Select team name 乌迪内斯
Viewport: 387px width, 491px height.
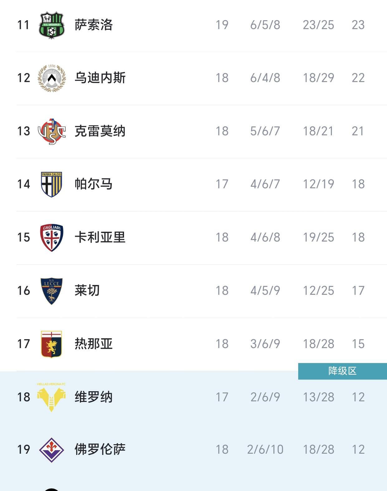point(100,78)
